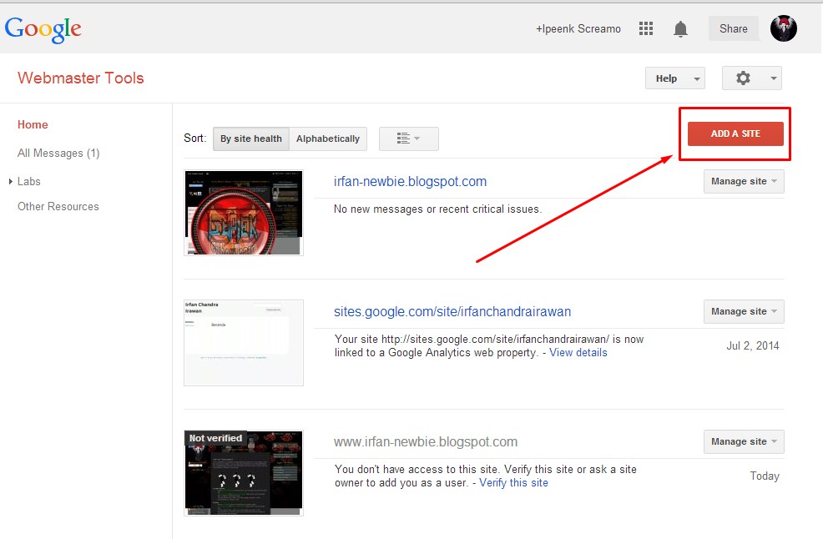This screenshot has height=539, width=823.
Task: Open the Google apps grid icon
Action: point(645,28)
